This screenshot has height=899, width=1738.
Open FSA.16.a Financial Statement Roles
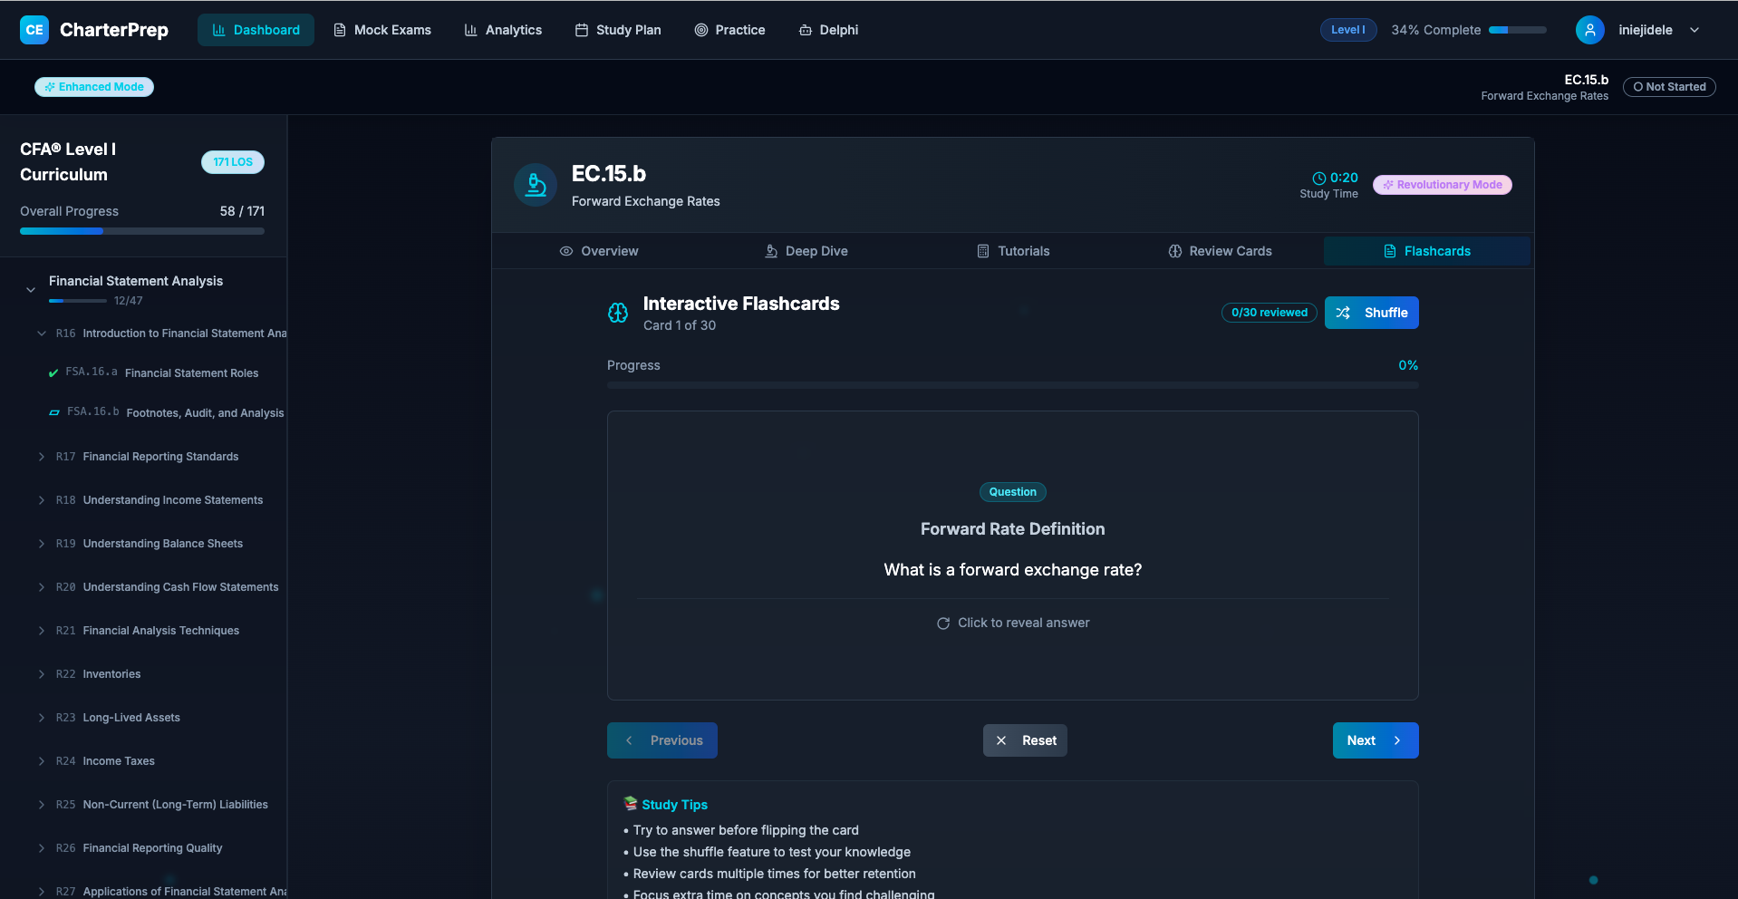click(161, 372)
